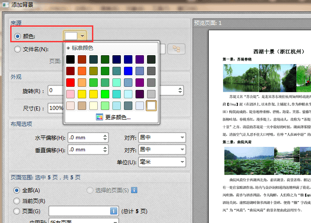The image size is (311, 223).
Task: Click the 尺寸(E) 100% field
Action: (x=56, y=108)
